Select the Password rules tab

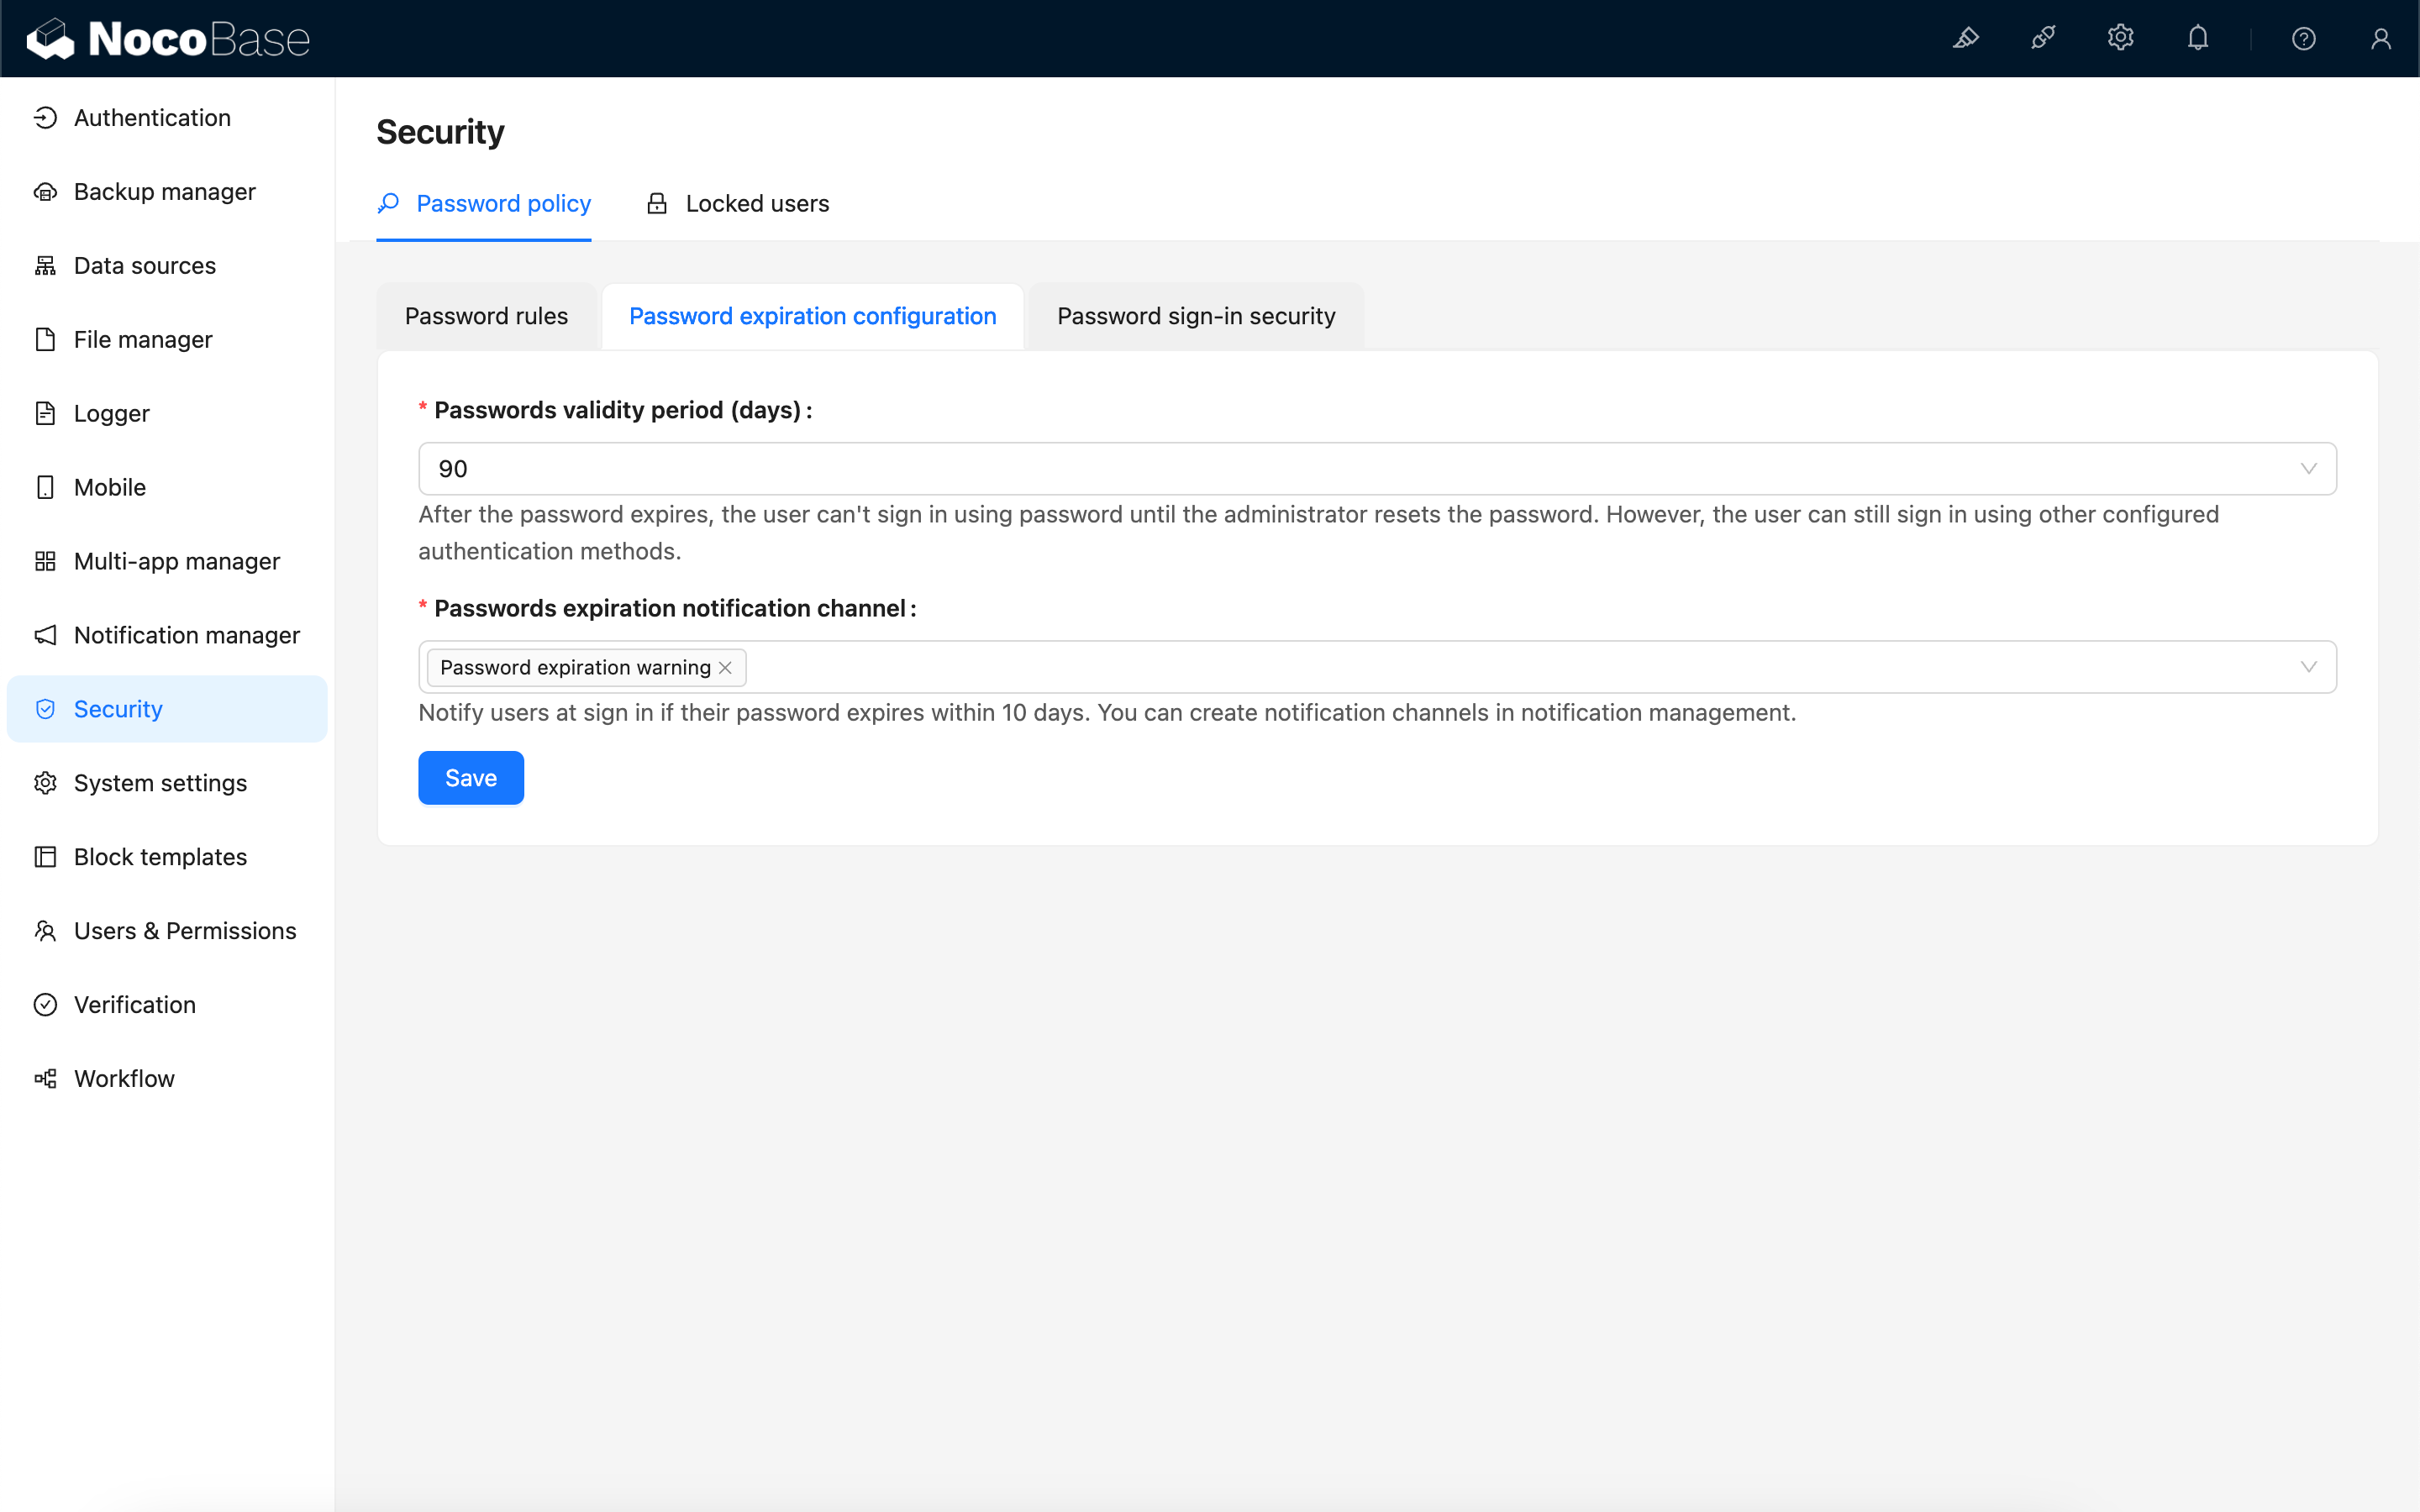pyautogui.click(x=486, y=316)
